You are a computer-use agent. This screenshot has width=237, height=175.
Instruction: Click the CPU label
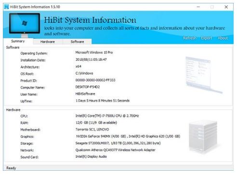24,116
